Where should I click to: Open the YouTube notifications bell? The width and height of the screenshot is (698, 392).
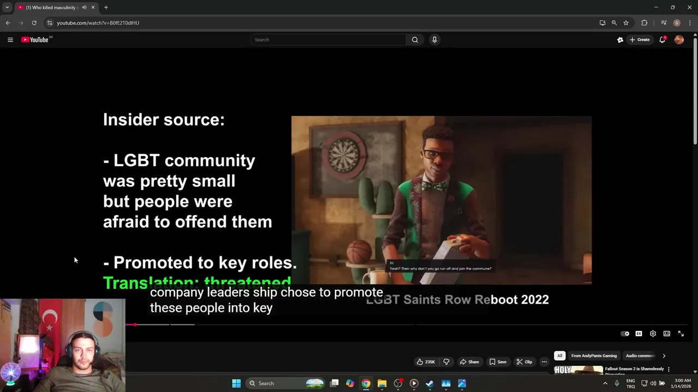tap(663, 40)
